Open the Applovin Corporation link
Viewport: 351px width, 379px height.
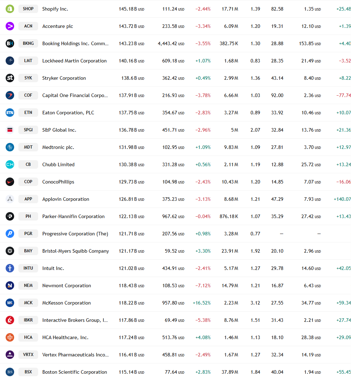(x=66, y=199)
